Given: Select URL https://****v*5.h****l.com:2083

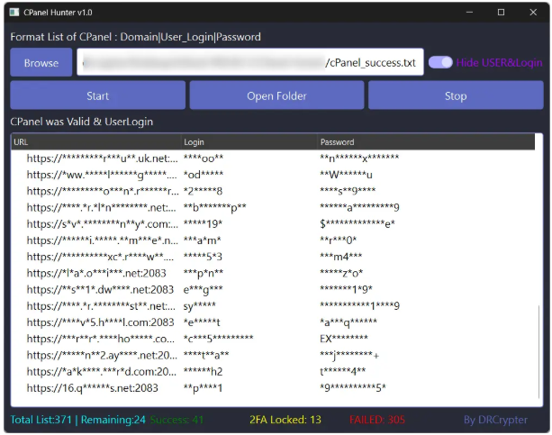Looking at the screenshot, I should pyautogui.click(x=100, y=322).
